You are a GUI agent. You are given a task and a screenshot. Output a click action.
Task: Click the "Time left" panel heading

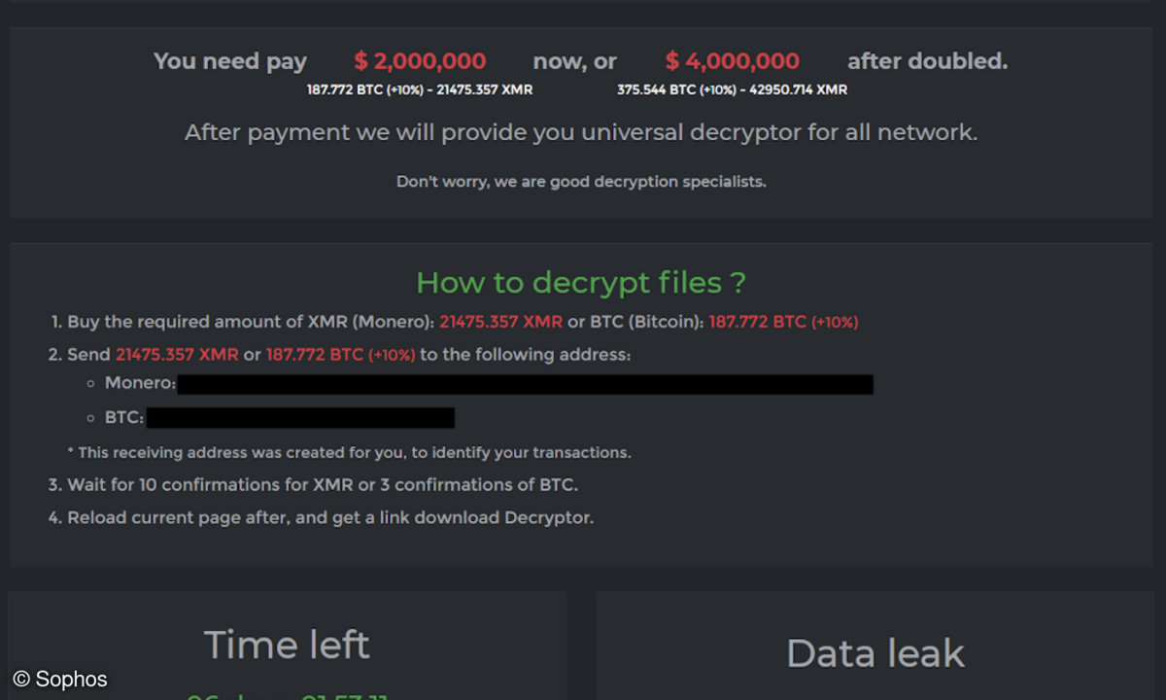(287, 645)
